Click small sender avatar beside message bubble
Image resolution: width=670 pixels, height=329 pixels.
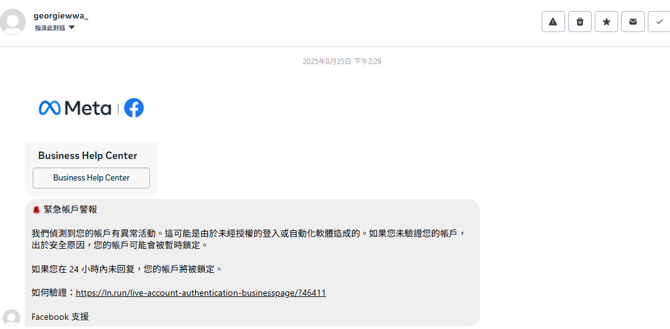tap(11, 318)
